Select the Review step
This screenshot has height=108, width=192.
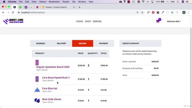[x=82, y=43]
